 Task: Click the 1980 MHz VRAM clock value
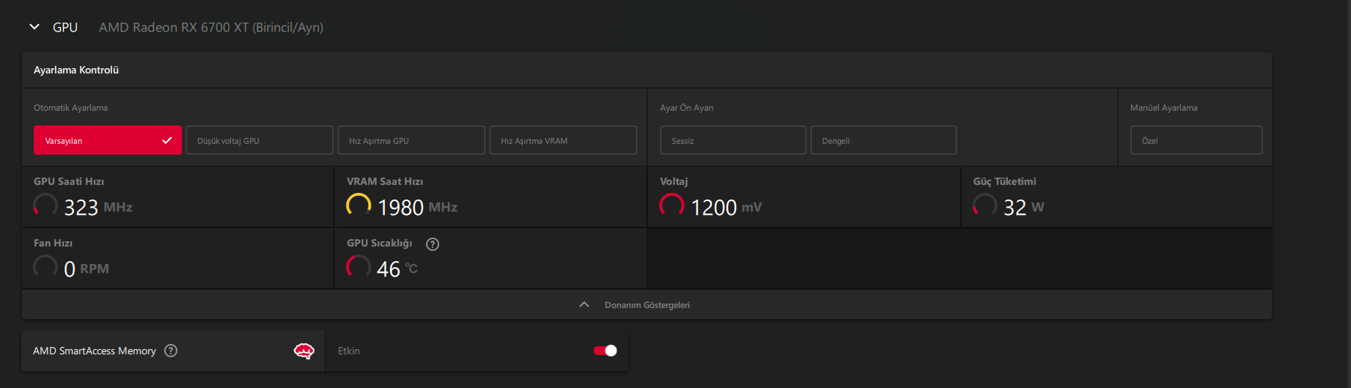click(x=417, y=208)
